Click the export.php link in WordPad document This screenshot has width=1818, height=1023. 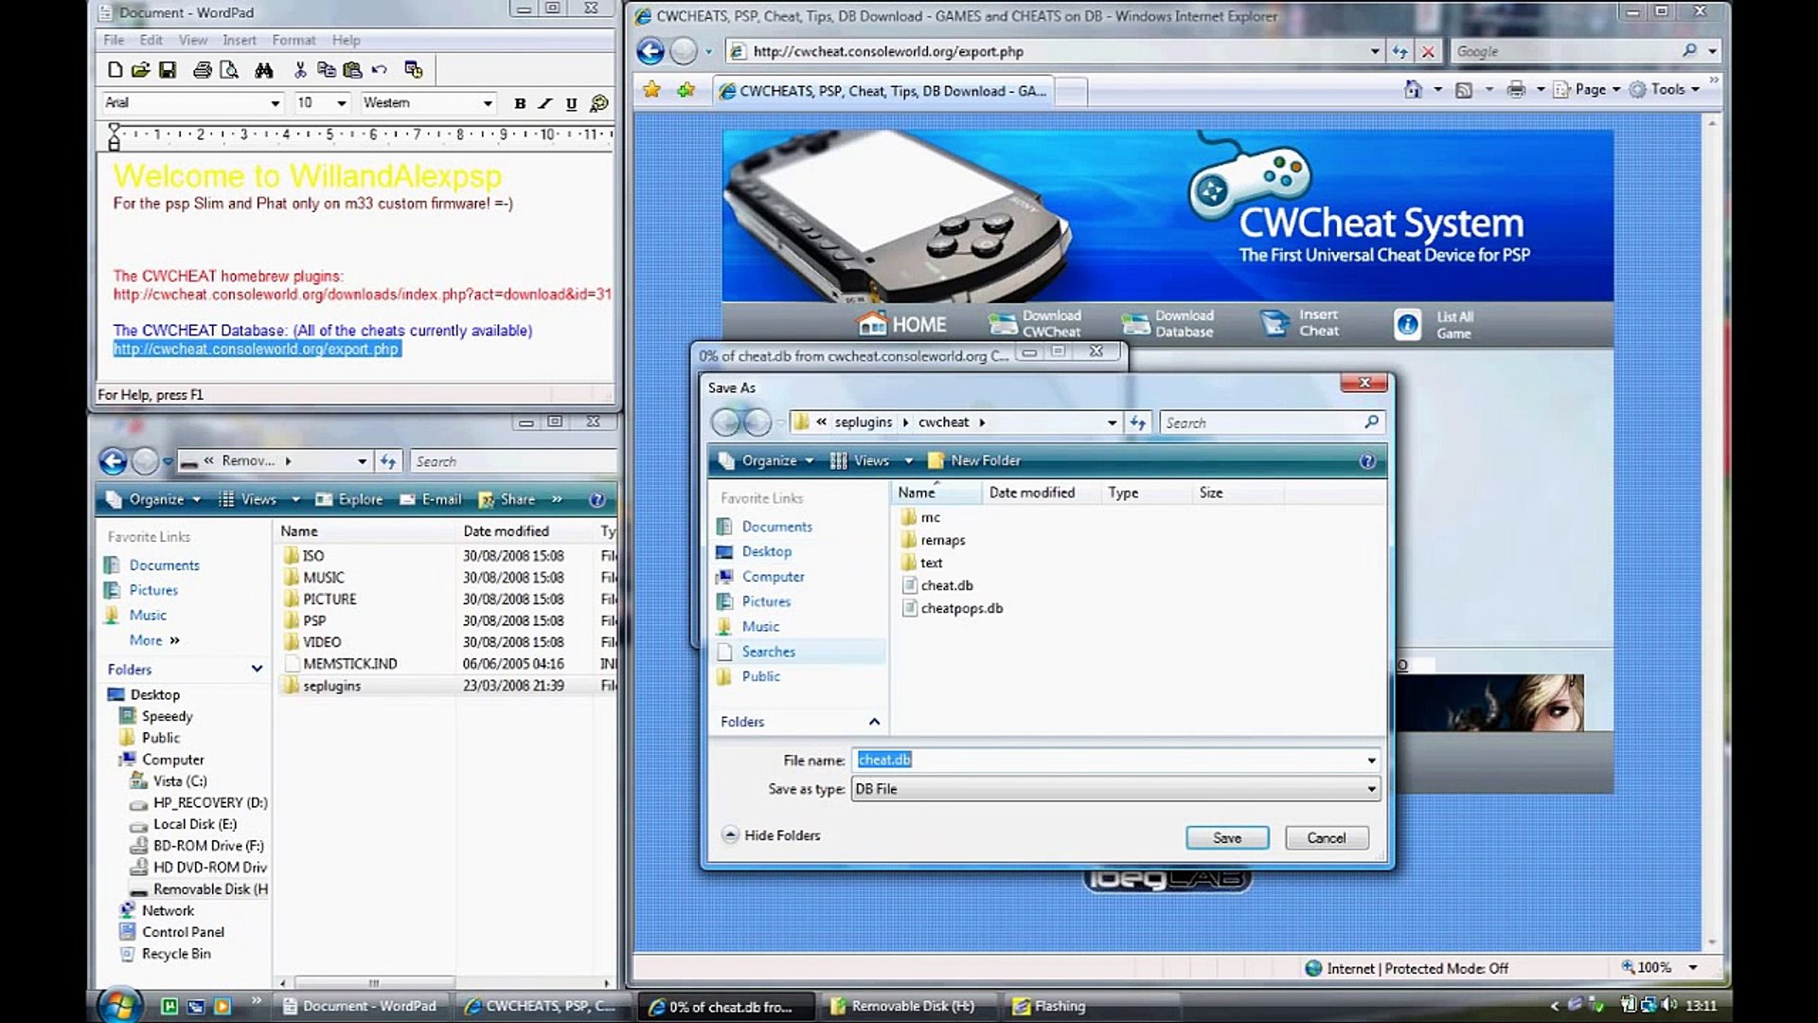point(257,349)
